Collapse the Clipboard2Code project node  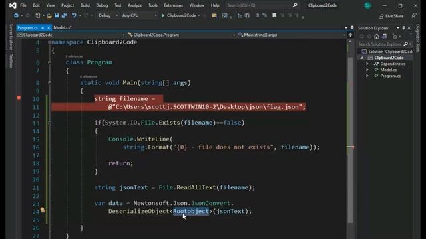click(361, 58)
